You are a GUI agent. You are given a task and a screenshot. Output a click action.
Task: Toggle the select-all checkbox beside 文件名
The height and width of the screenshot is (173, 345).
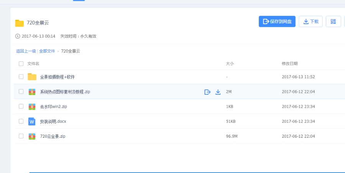click(21, 64)
